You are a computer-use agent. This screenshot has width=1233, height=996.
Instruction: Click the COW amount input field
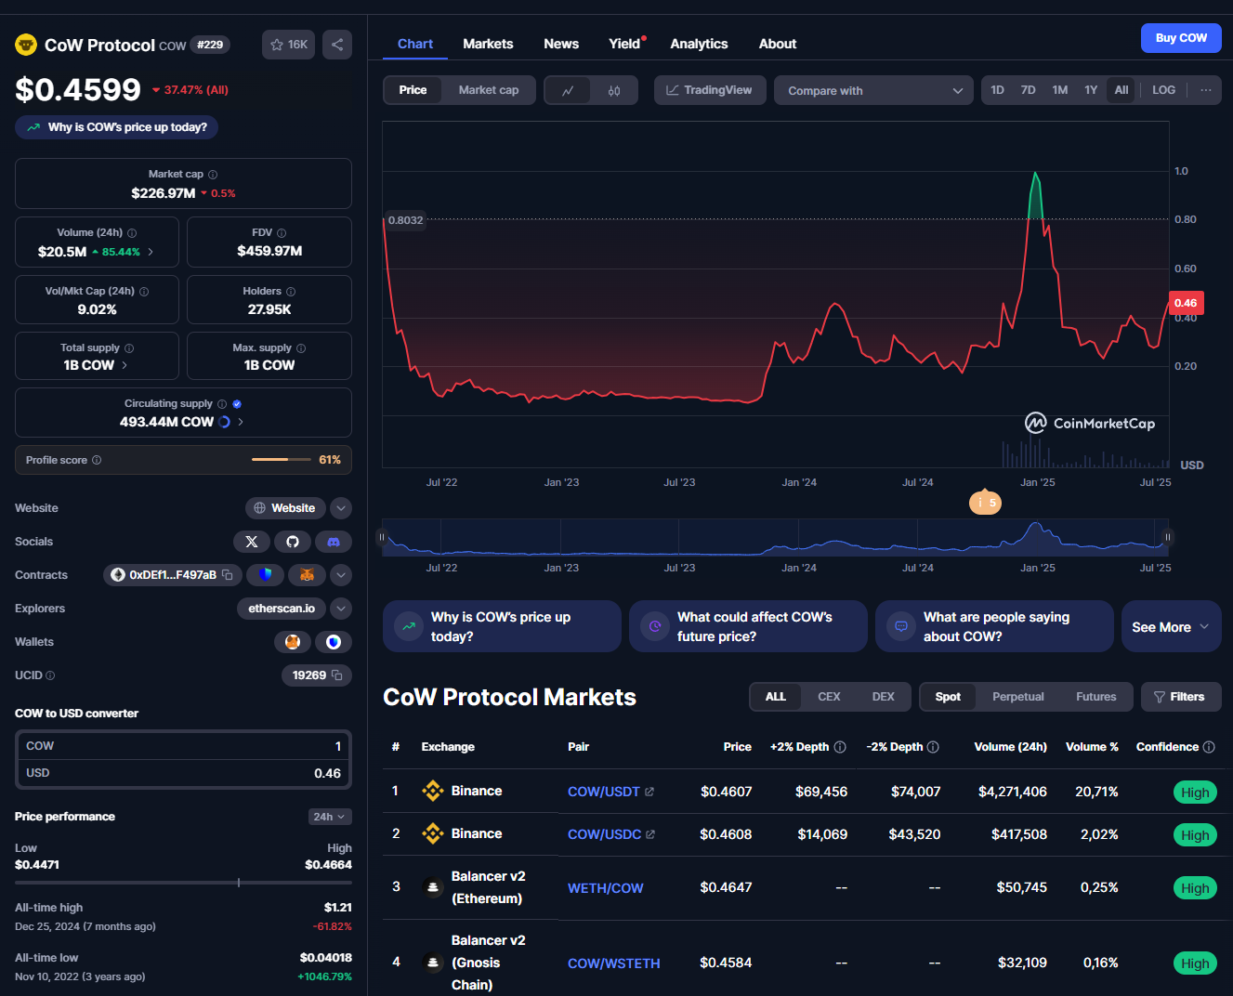click(183, 746)
